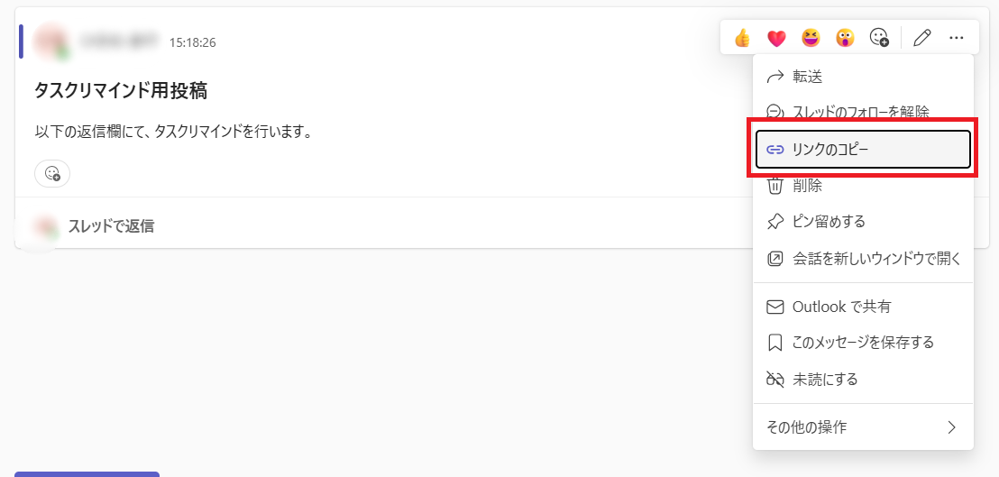999x477 pixels.
Task: React with the red heart emoji
Action: point(776,38)
